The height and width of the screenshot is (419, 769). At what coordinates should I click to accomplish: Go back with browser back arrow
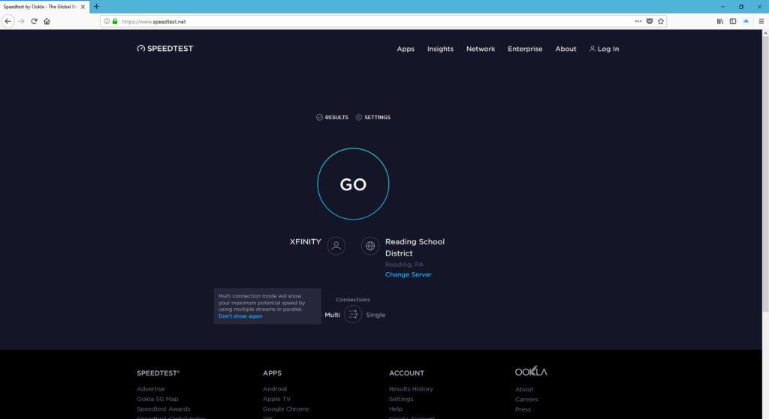coord(8,21)
